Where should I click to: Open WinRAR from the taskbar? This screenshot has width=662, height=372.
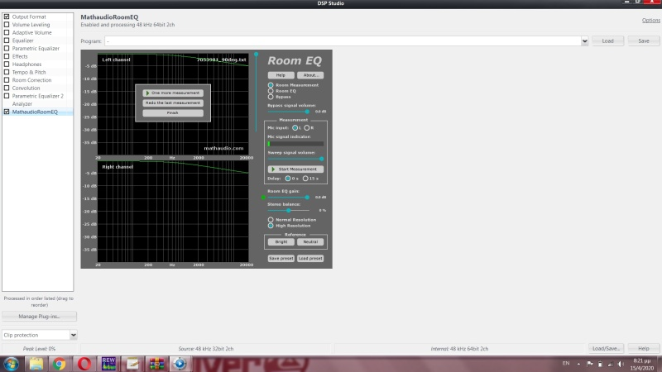coord(156,363)
